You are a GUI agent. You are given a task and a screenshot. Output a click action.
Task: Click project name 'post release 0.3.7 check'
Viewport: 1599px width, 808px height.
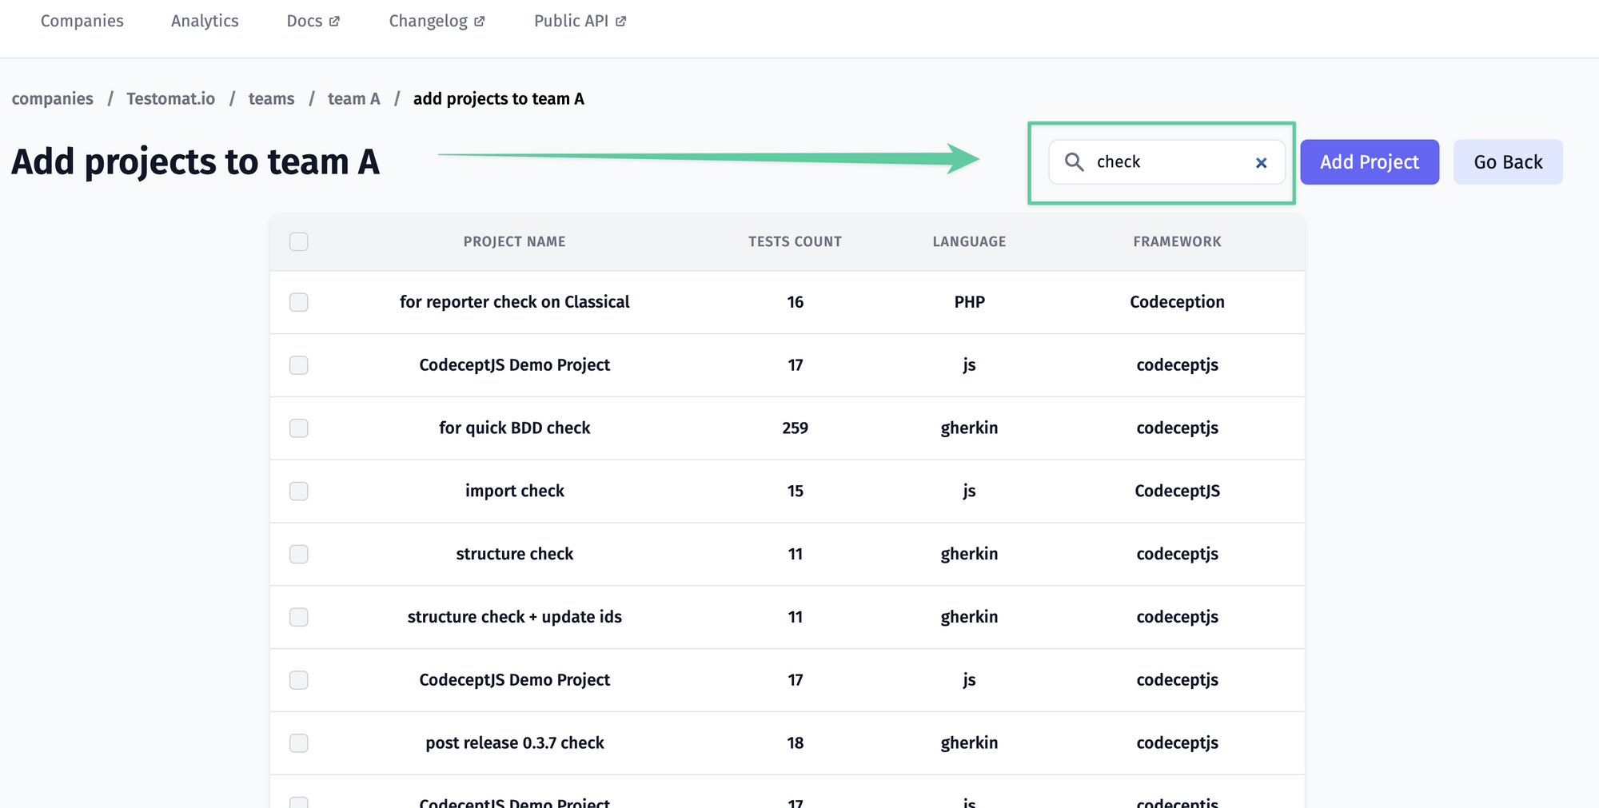(x=514, y=743)
